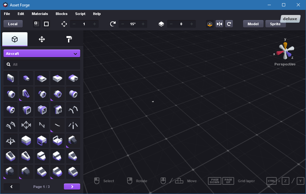Click the Rotate mouse hint icon
The height and width of the screenshot is (194, 306).
(130, 181)
